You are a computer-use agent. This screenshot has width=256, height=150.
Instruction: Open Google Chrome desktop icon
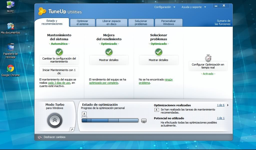[x=10, y=68]
